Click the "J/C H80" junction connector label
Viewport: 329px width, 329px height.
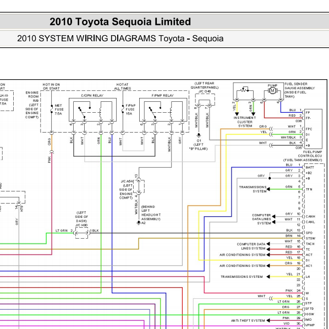(81, 225)
